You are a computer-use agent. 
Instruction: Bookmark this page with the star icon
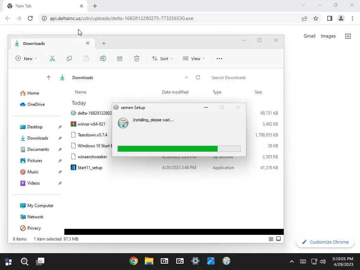tap(316, 18)
